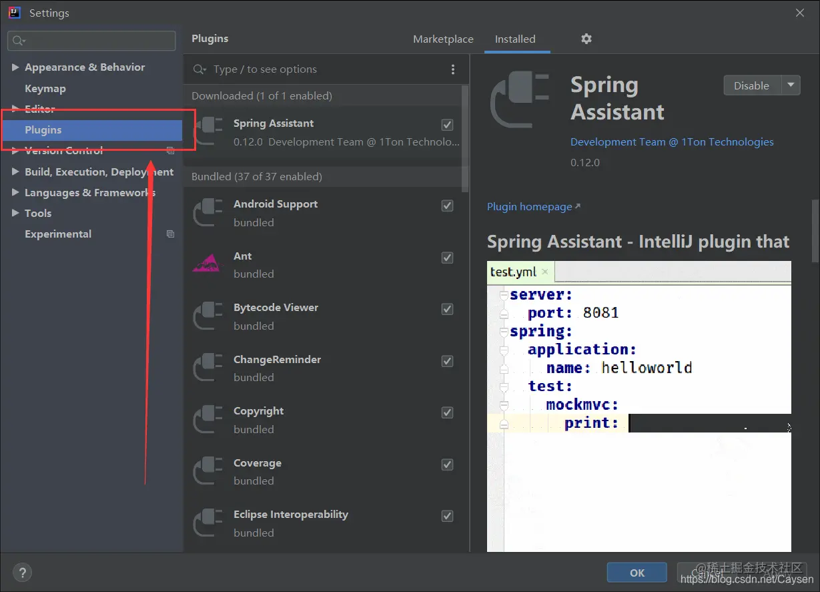
Task: Click the plugins settings gear icon
Action: pos(586,39)
